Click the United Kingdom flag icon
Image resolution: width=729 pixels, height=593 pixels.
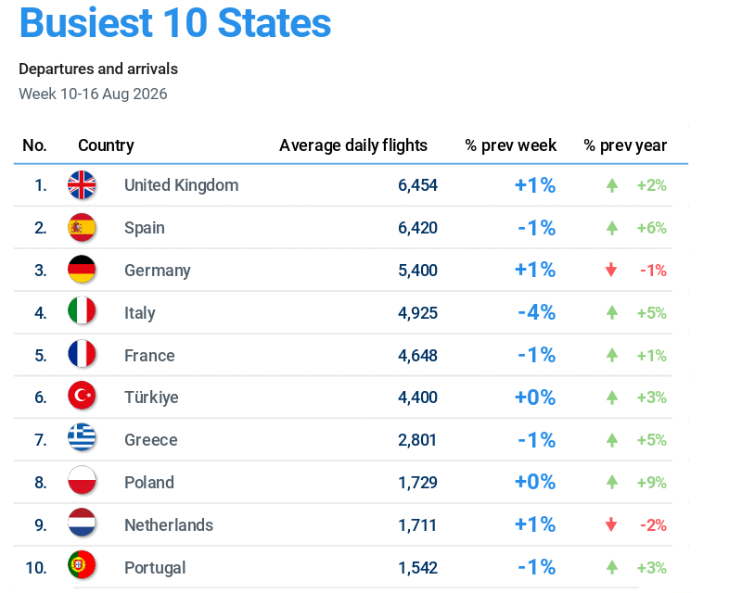click(x=82, y=184)
